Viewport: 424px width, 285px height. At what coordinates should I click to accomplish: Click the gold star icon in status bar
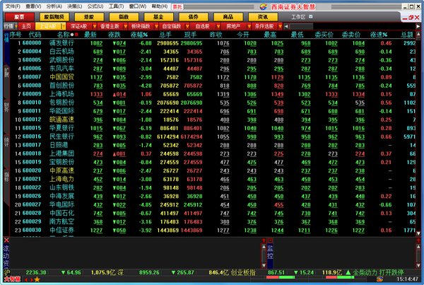pyautogui.click(x=37, y=279)
